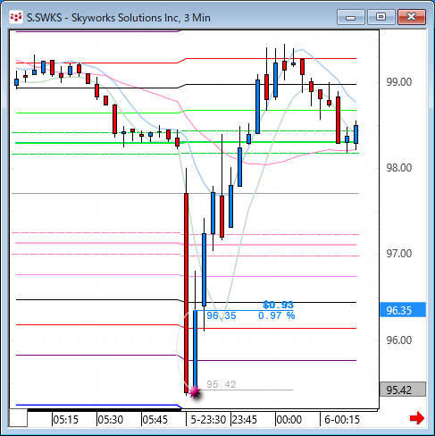Click the gray 95.42 price marker on axis
Image resolution: width=435 pixels, height=436 pixels.
click(403, 390)
